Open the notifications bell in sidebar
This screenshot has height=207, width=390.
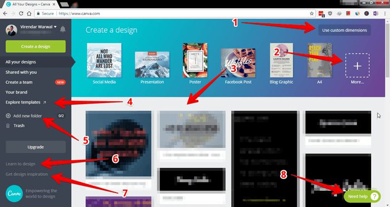pos(62,29)
